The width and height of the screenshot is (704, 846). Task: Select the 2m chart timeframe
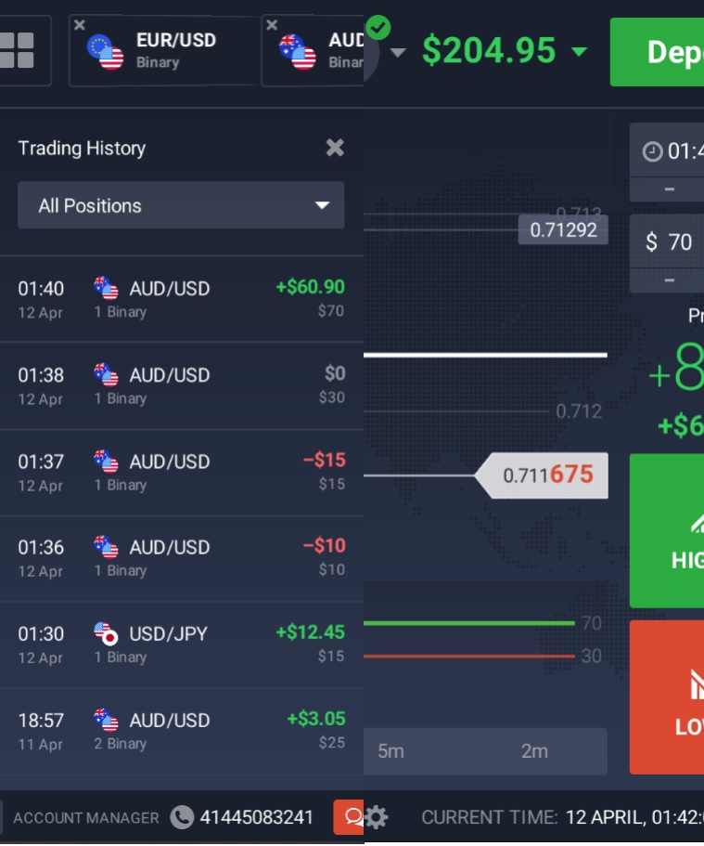(x=534, y=751)
